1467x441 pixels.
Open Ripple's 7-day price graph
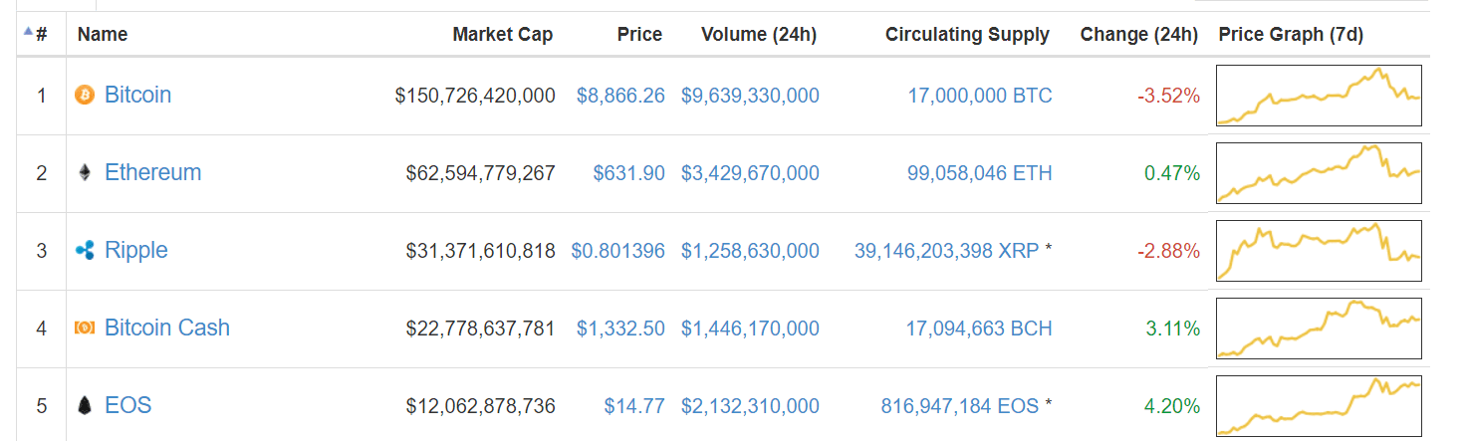coord(1319,251)
